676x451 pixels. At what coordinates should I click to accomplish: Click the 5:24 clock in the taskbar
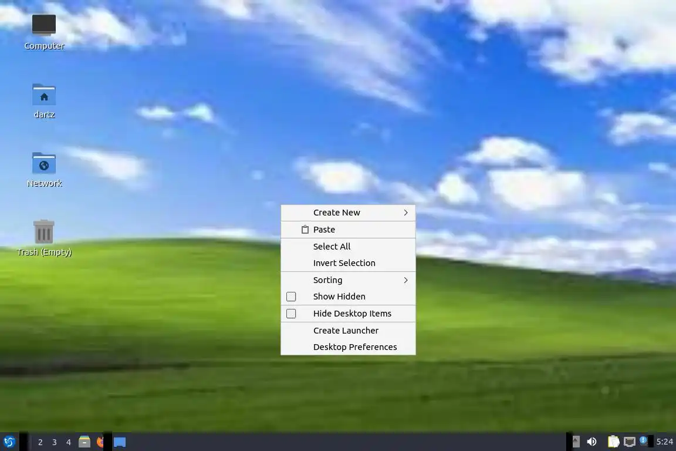pos(664,442)
